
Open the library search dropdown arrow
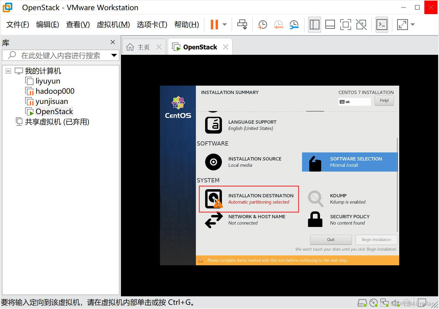114,55
